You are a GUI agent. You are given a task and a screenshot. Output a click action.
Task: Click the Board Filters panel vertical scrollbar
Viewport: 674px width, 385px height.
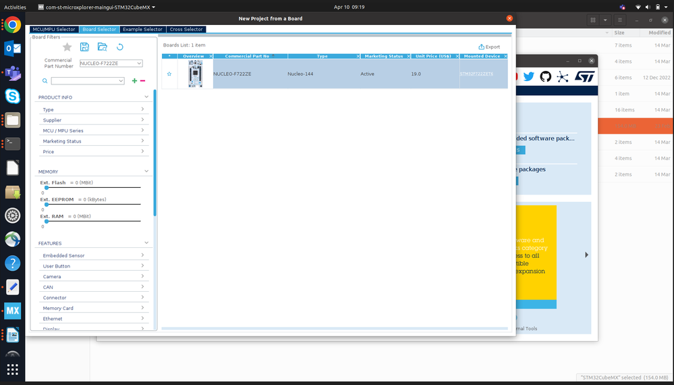(x=155, y=153)
